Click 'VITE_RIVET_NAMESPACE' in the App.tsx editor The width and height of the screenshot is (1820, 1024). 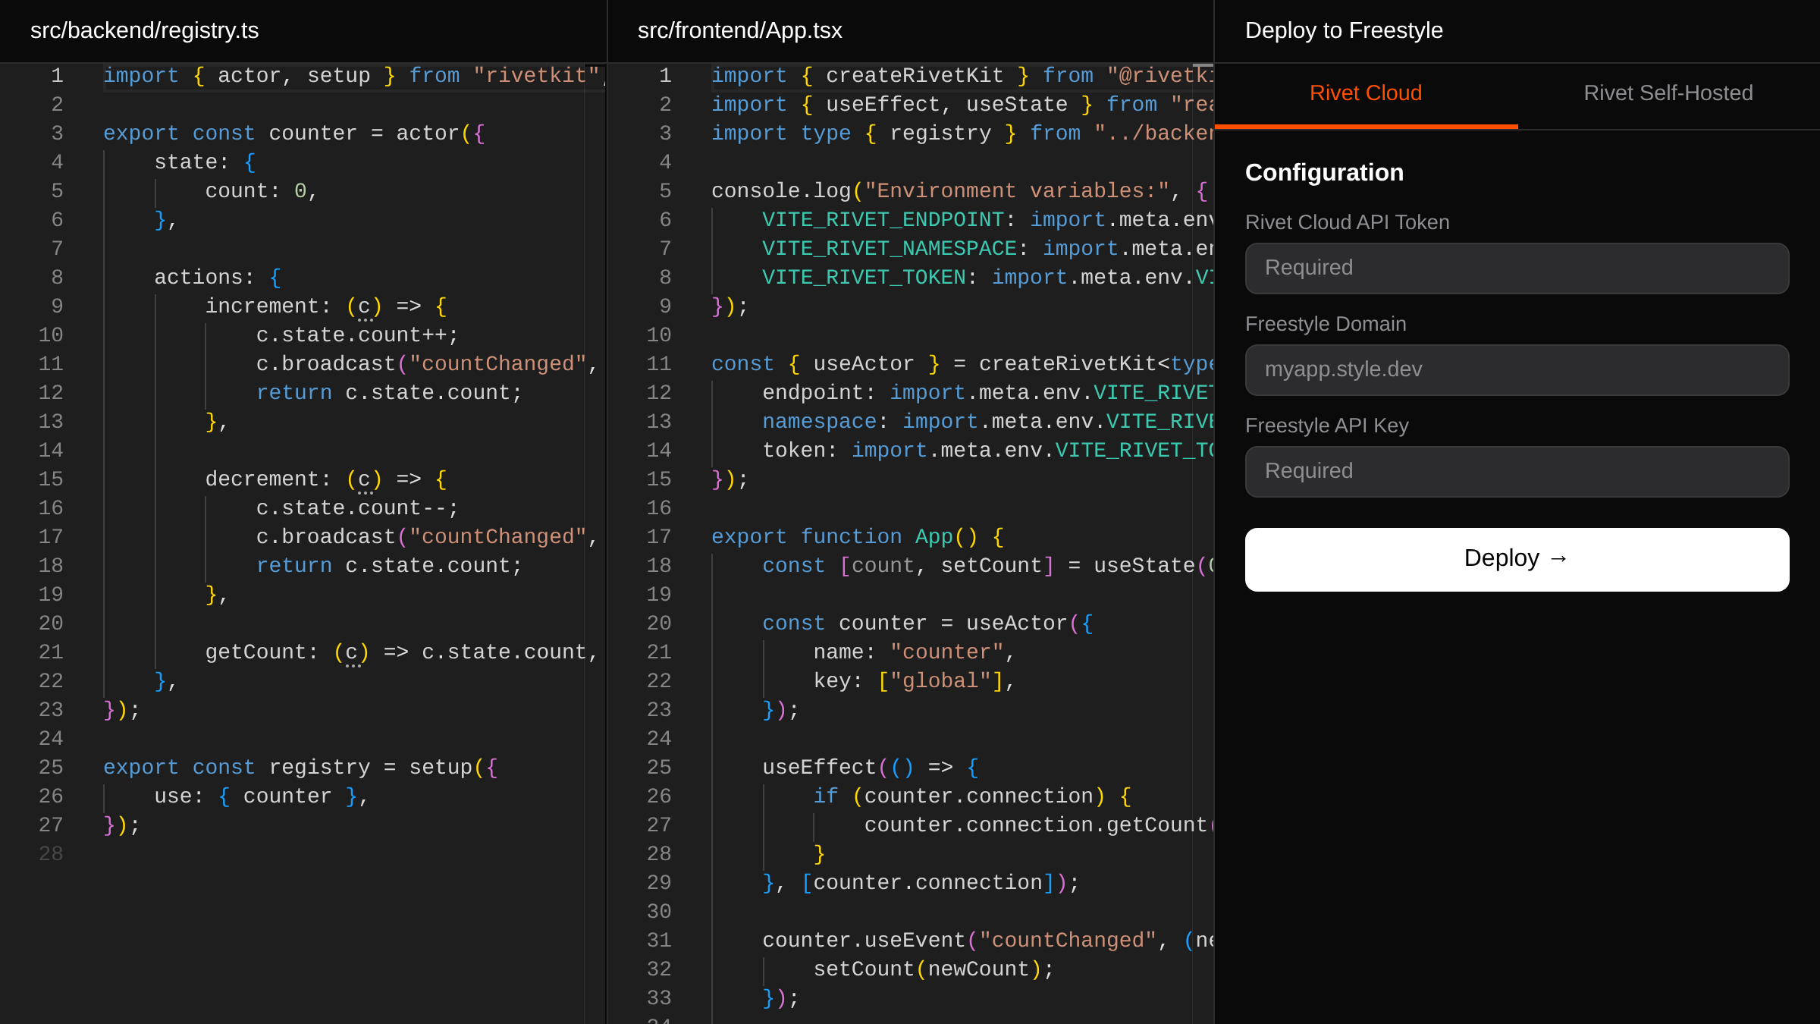(x=889, y=248)
